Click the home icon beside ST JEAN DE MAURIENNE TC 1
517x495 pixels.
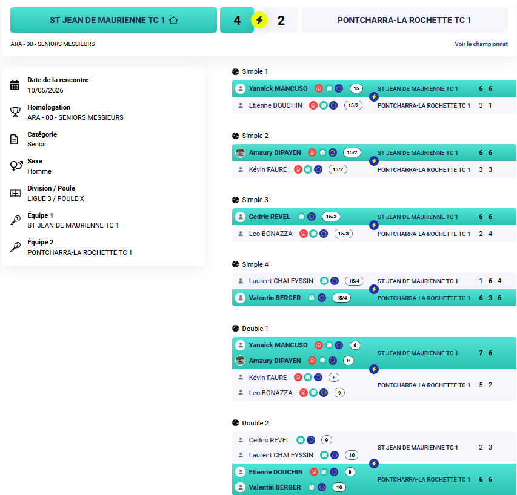173,20
